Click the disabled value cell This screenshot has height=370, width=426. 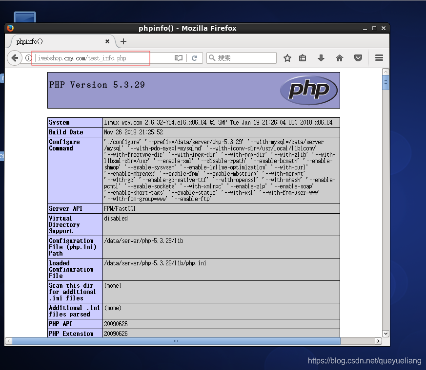click(221, 225)
